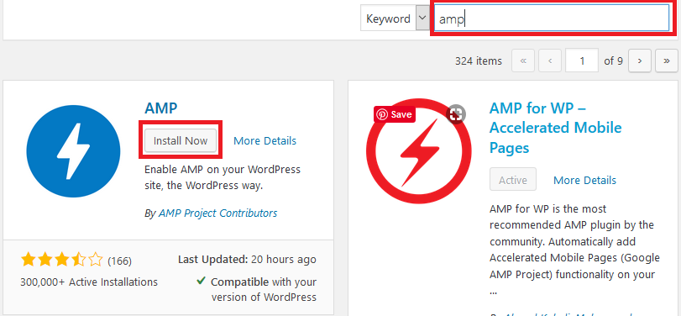Click the plugin search field containing amp
The image size is (681, 316).
point(552,18)
